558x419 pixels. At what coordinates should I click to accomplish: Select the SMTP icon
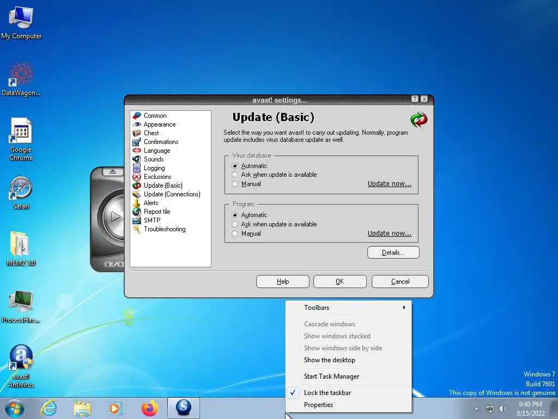point(137,220)
